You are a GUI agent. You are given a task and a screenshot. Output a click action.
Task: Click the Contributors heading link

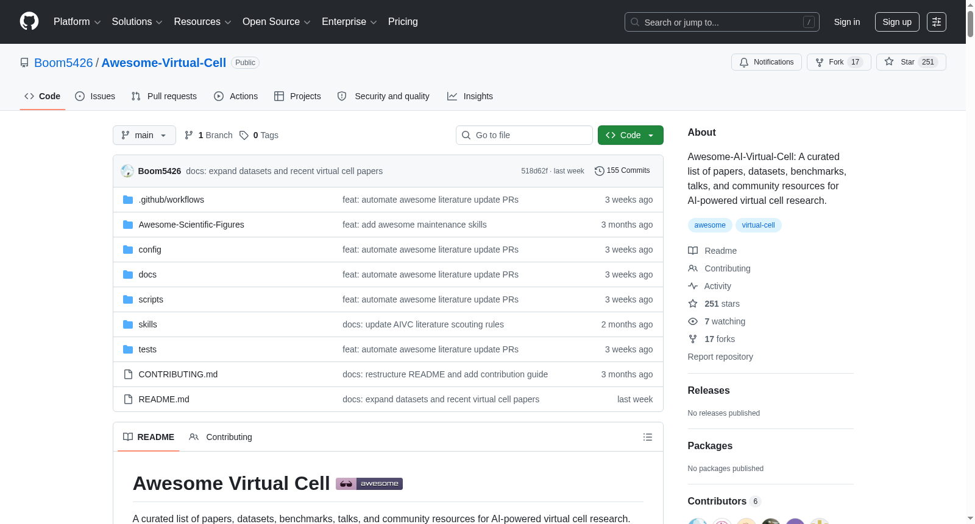tap(724, 501)
